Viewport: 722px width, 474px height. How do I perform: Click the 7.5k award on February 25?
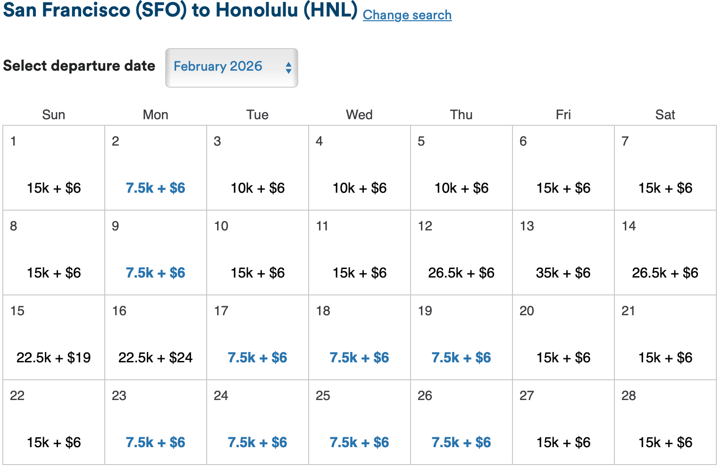[x=359, y=442]
